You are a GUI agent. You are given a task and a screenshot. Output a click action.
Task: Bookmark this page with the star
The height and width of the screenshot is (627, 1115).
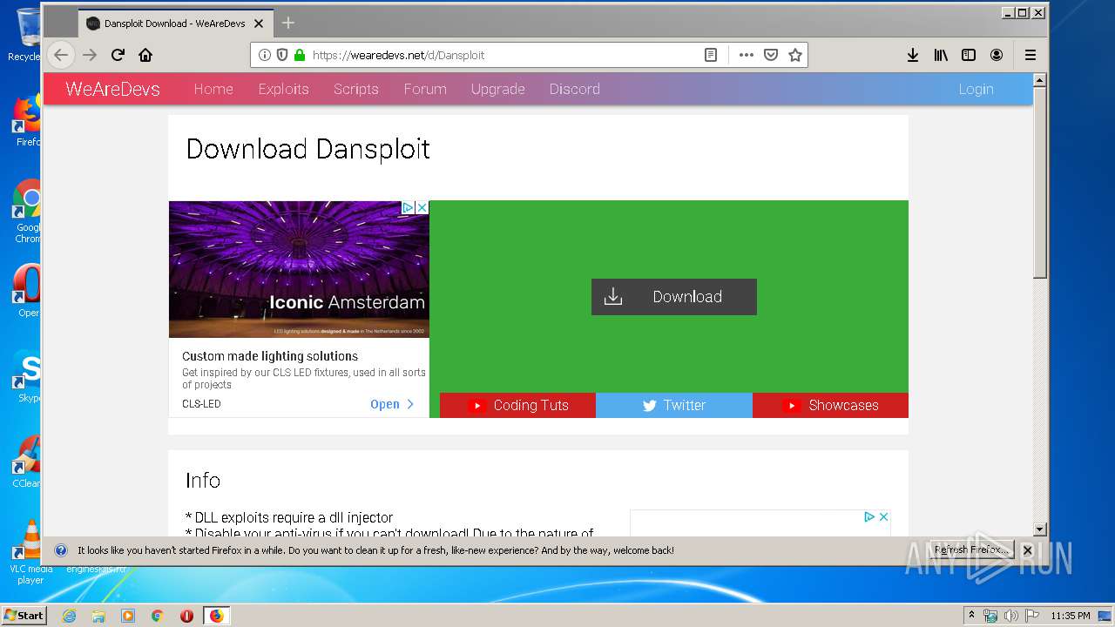click(x=795, y=55)
